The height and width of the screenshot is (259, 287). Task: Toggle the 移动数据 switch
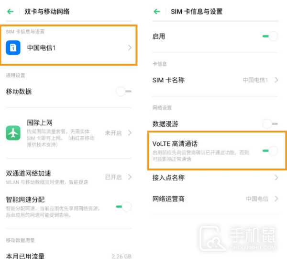point(123,91)
